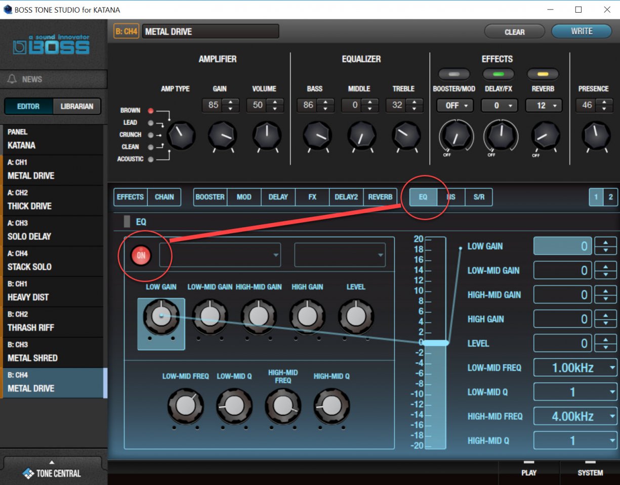Screen dimensions: 620x485
Task: Open the Reverb value dropdown
Action: 544,106
